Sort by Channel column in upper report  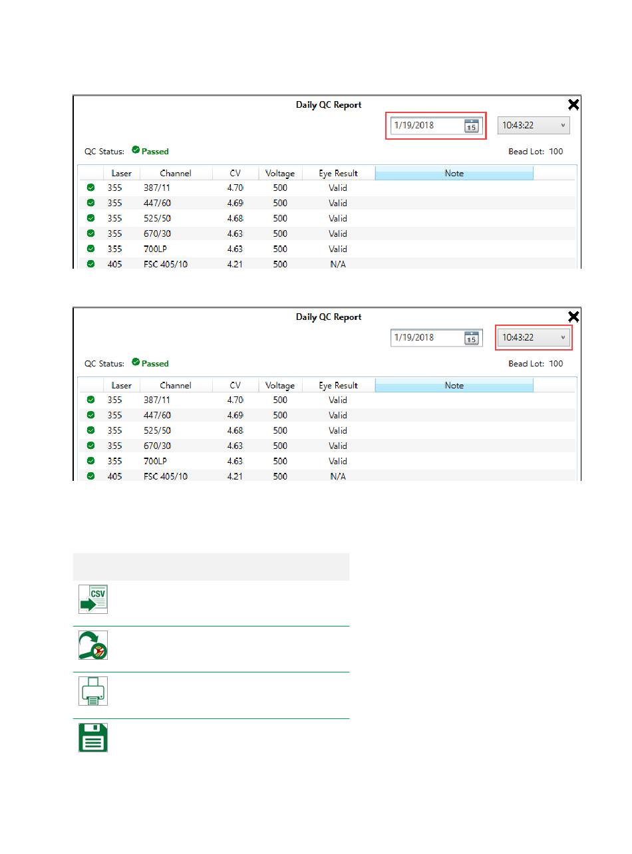click(176, 173)
